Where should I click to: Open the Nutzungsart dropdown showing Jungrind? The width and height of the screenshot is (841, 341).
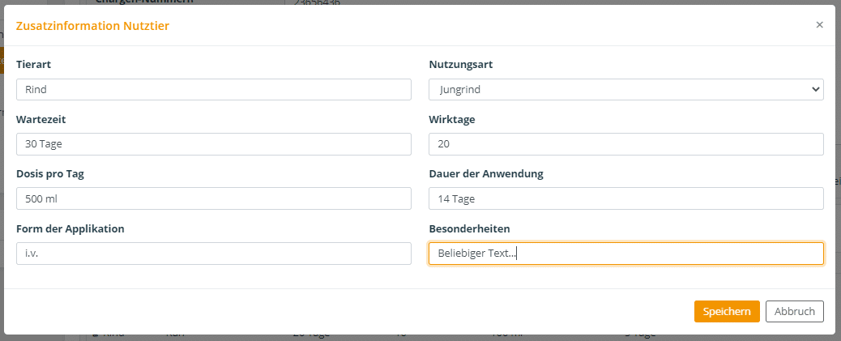[x=626, y=90]
